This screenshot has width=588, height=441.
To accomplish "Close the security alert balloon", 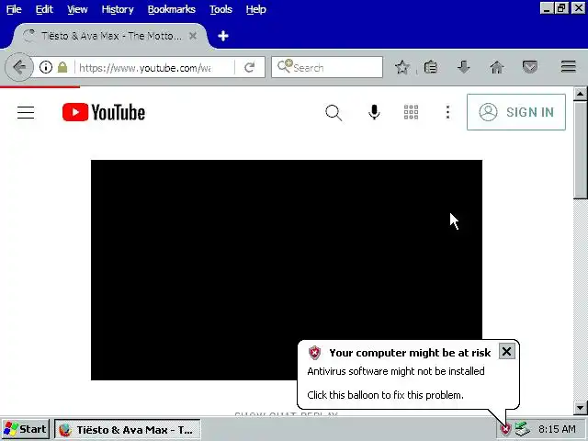I will click(x=506, y=352).
